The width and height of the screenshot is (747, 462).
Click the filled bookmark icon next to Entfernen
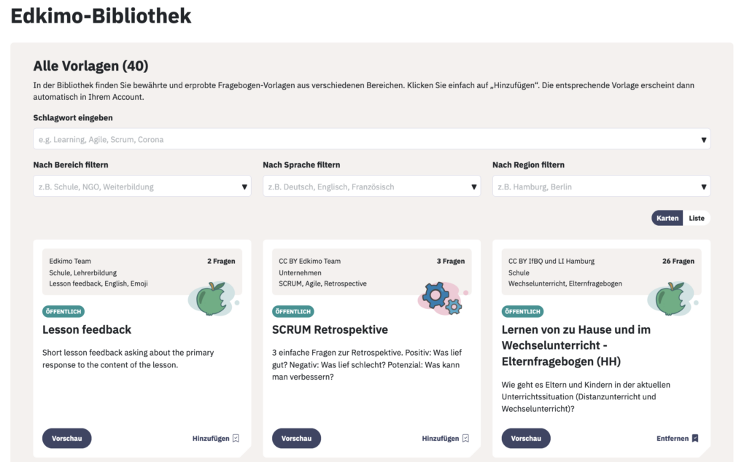tap(695, 438)
